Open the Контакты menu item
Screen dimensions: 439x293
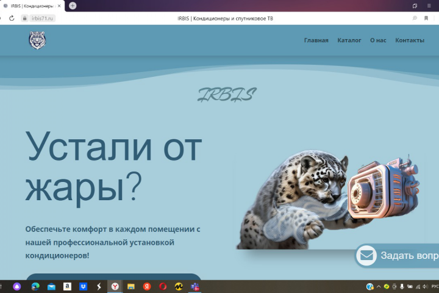pyautogui.click(x=410, y=40)
